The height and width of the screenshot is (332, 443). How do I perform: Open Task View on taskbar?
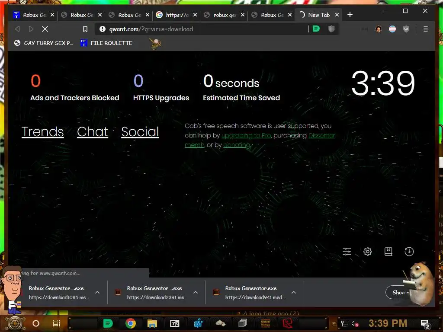[57, 323]
